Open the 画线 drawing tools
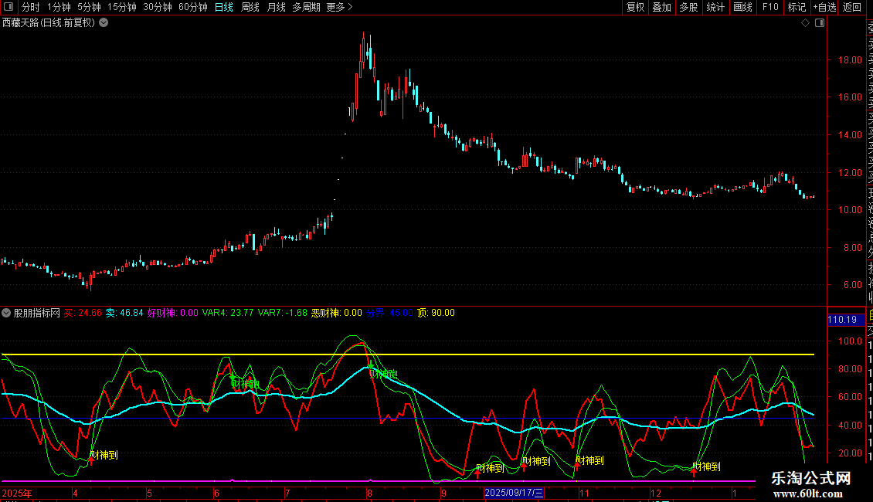 [x=742, y=7]
